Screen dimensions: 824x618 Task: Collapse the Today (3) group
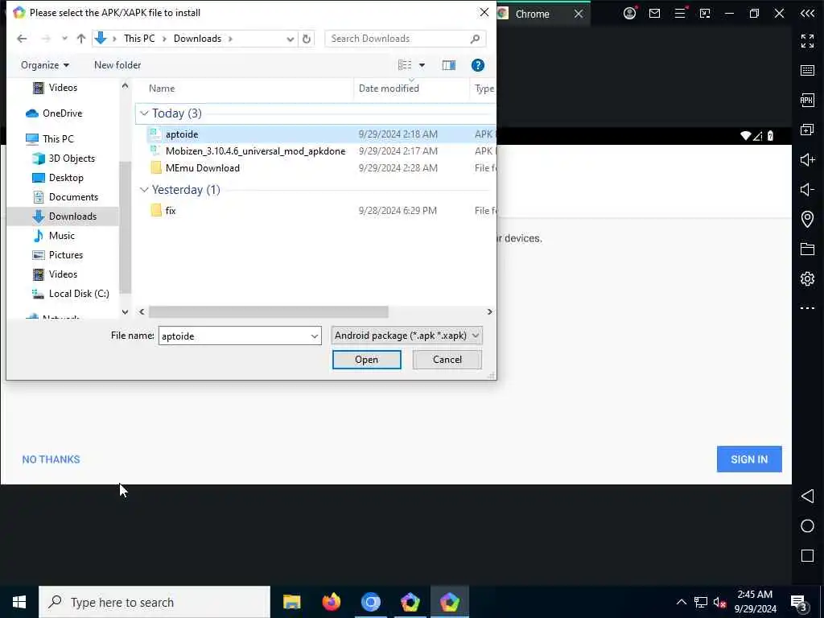(x=144, y=113)
